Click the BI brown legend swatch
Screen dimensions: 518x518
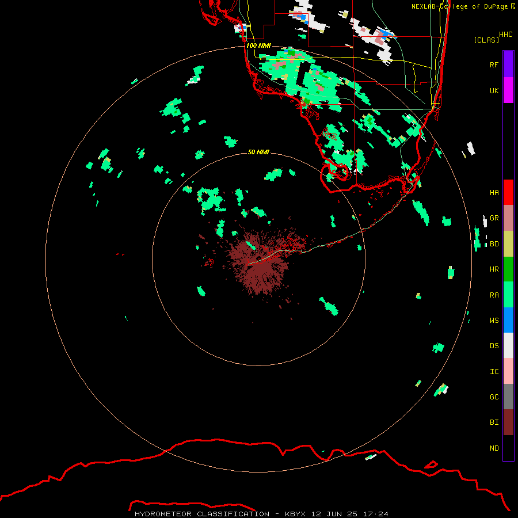coord(508,422)
